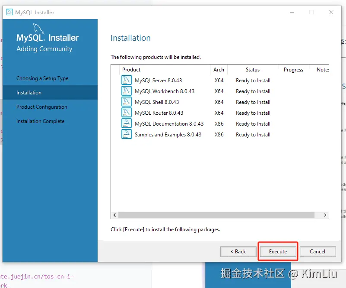This screenshot has width=346, height=288.
Task: Click the MySQL Shell 8.0.43 product icon
Action: tap(127, 102)
